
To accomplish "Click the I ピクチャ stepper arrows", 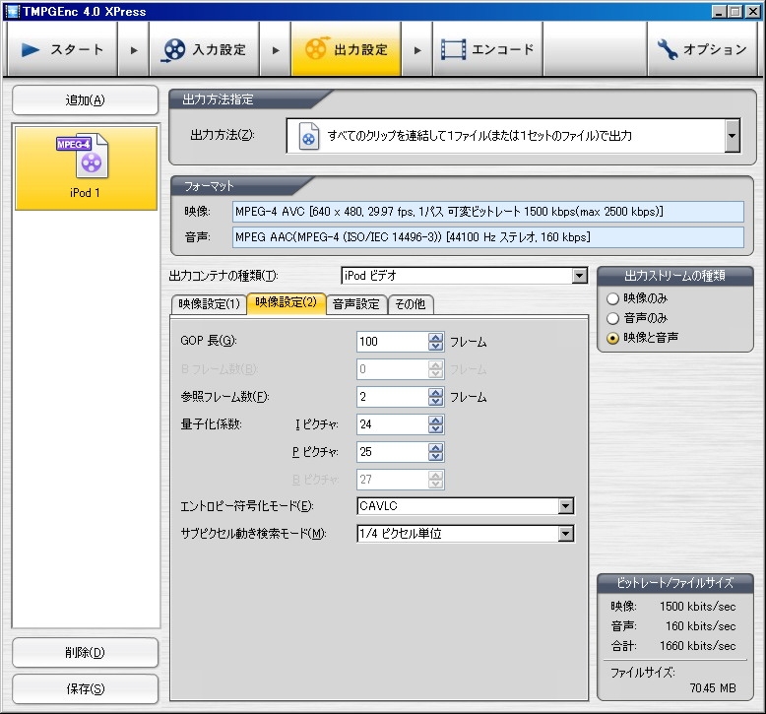I will click(436, 424).
